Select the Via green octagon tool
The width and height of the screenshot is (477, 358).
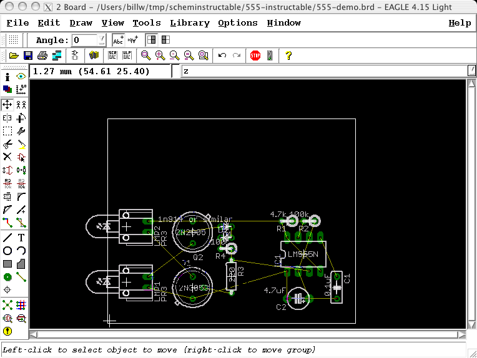7,277
